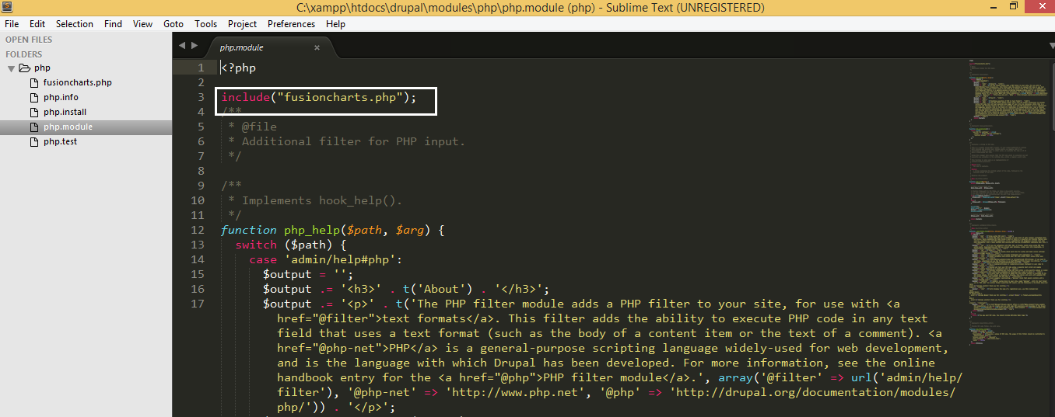Switch to the php.module tab
This screenshot has height=417, width=1055.
(242, 47)
